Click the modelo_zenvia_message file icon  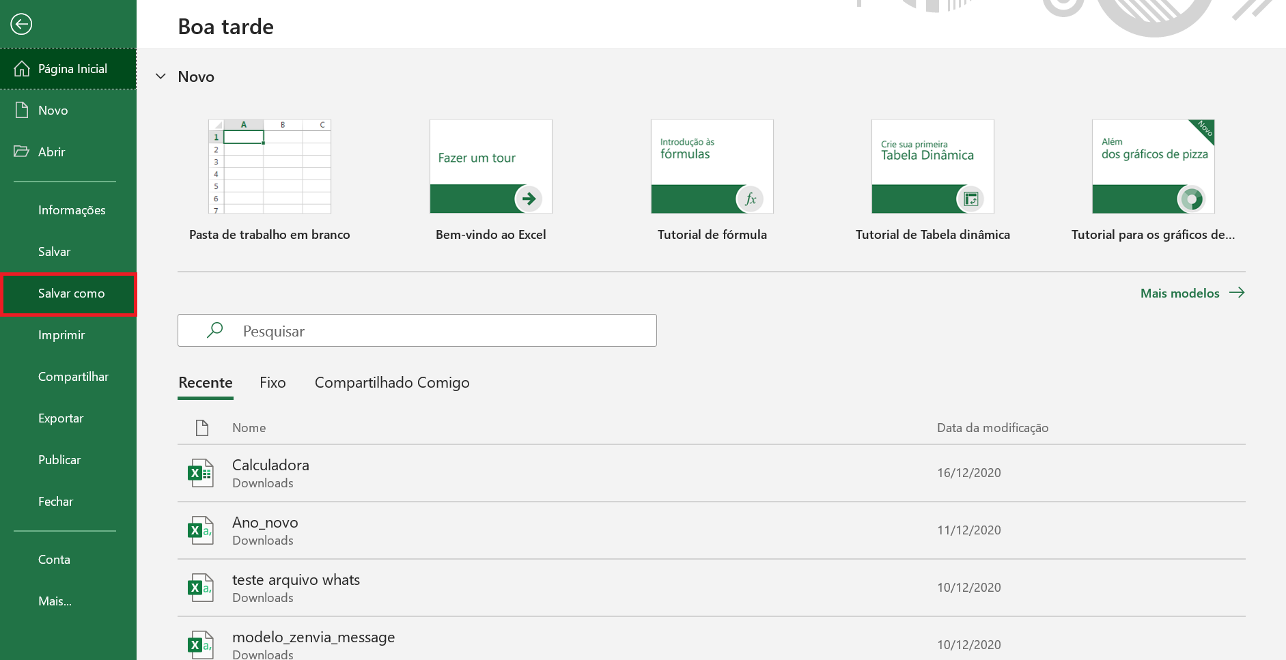coord(201,645)
